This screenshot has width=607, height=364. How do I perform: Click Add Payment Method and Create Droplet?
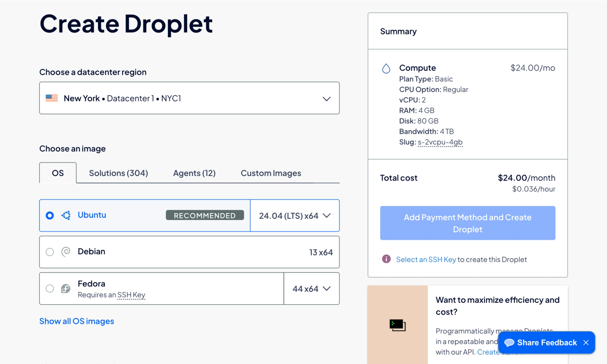click(x=468, y=223)
